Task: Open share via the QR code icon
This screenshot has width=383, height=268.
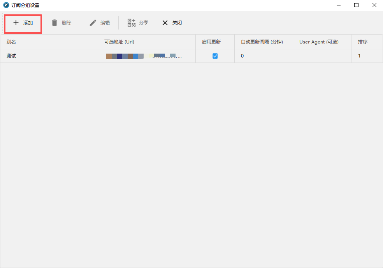Action: [x=132, y=23]
